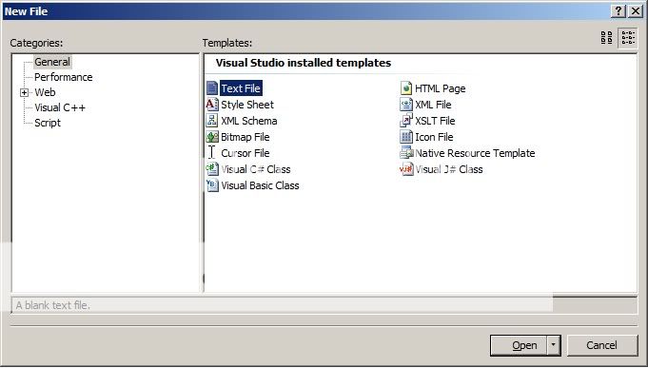Click the Cancel button
The image size is (648, 368).
tap(602, 345)
